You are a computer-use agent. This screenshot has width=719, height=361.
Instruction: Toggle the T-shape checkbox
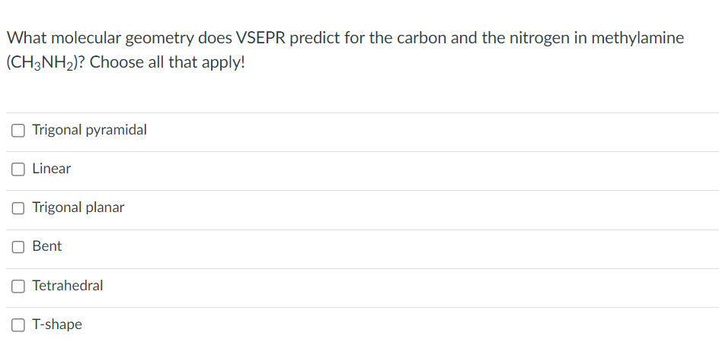[18, 325]
